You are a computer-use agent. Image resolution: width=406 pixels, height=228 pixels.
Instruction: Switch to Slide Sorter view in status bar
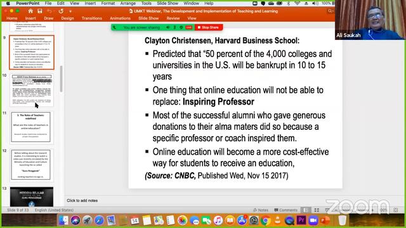pos(317,210)
